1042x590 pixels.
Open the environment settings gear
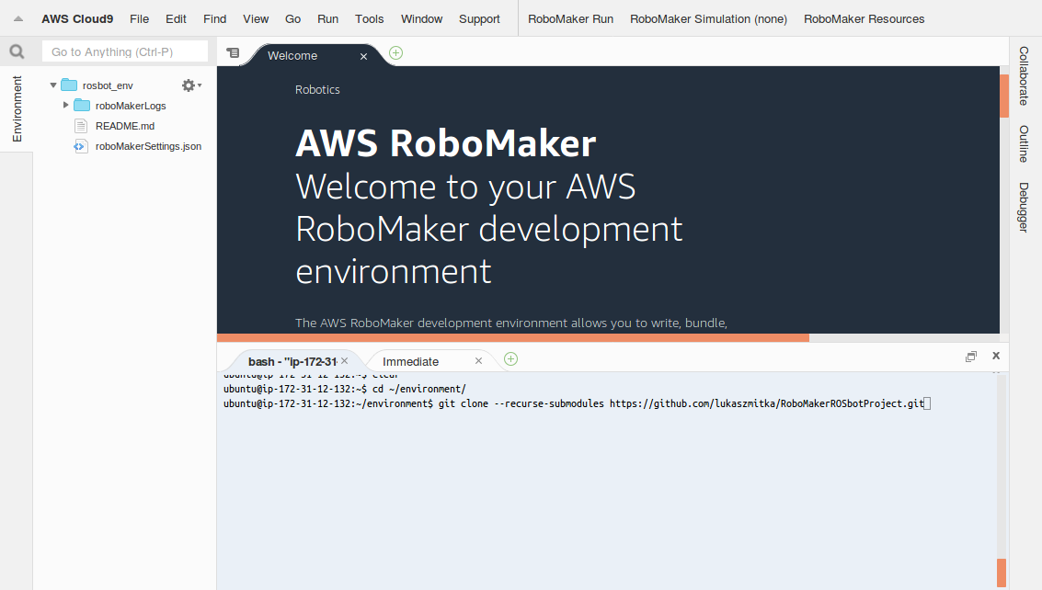(x=190, y=85)
